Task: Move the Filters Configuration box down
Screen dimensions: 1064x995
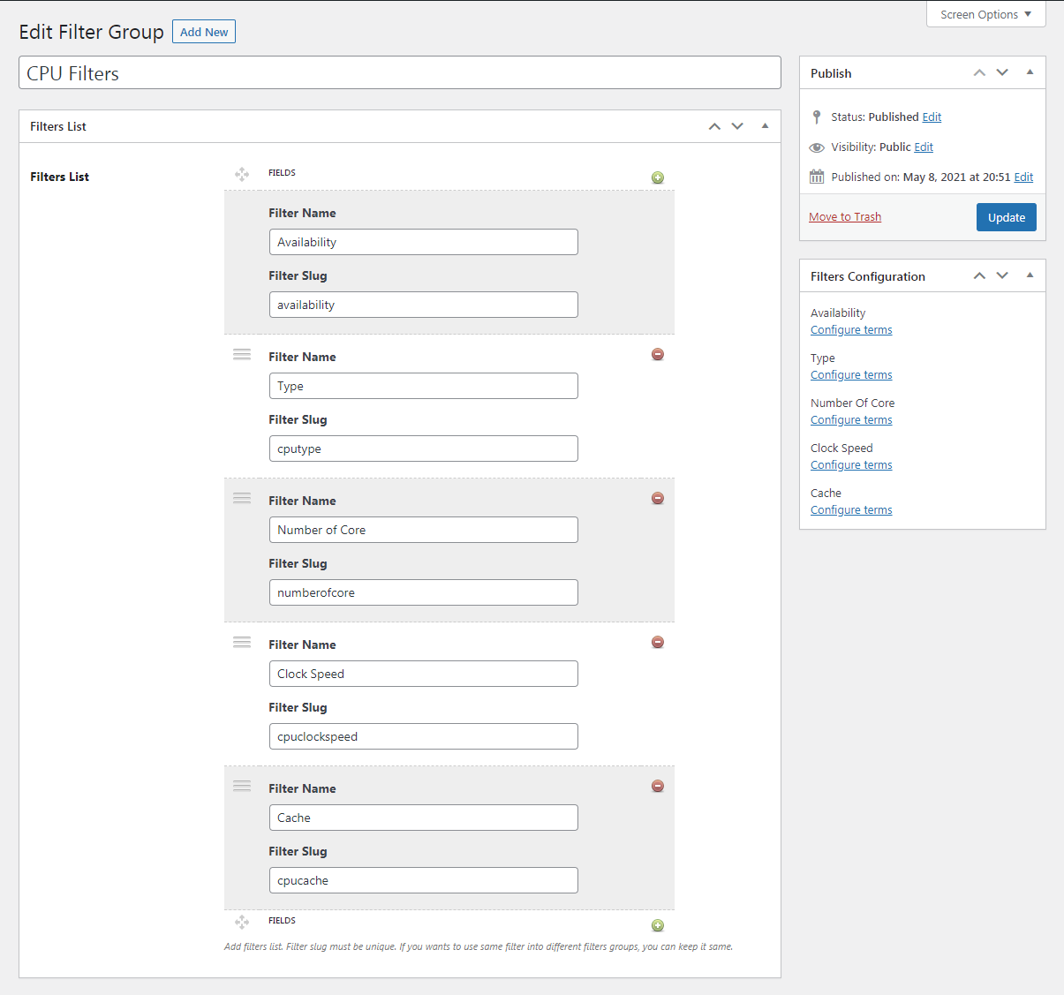Action: [x=1002, y=275]
